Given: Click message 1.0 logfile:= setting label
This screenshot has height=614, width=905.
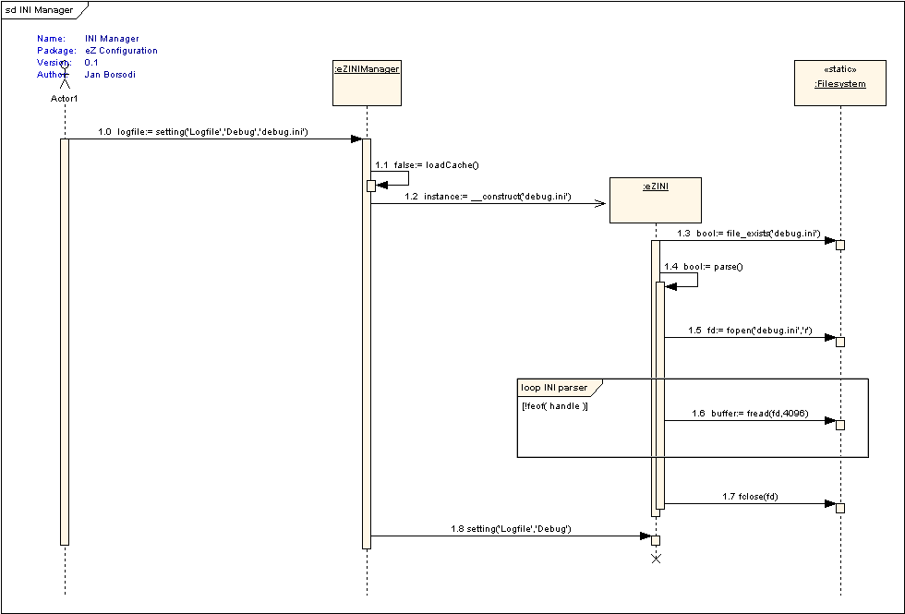Looking at the screenshot, I should coord(203,132).
